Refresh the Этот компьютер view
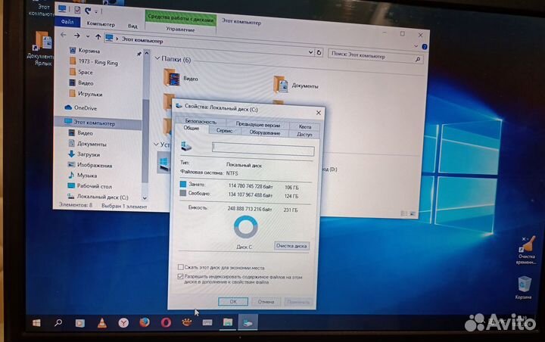Image resolution: width=545 pixels, height=342 pixels. [319, 52]
